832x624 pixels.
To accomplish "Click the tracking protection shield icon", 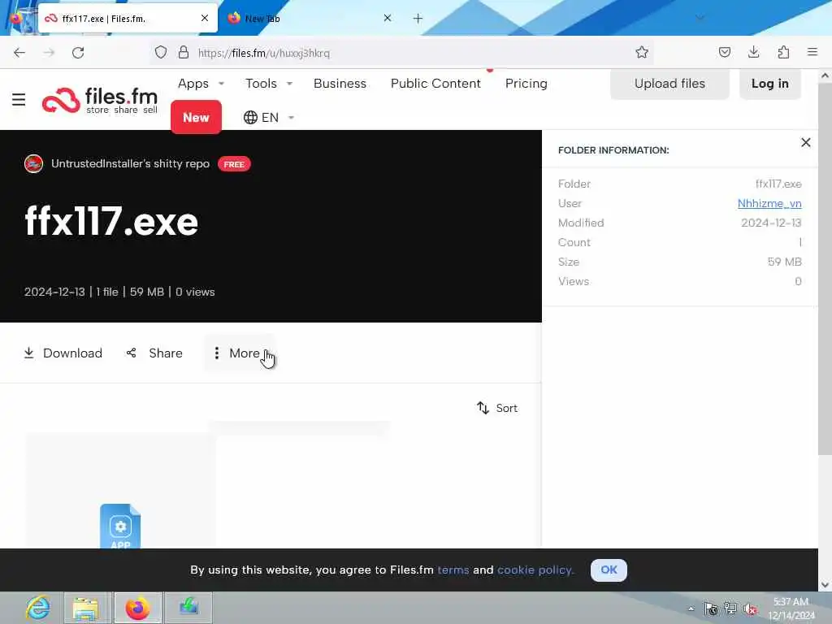I will (x=161, y=52).
